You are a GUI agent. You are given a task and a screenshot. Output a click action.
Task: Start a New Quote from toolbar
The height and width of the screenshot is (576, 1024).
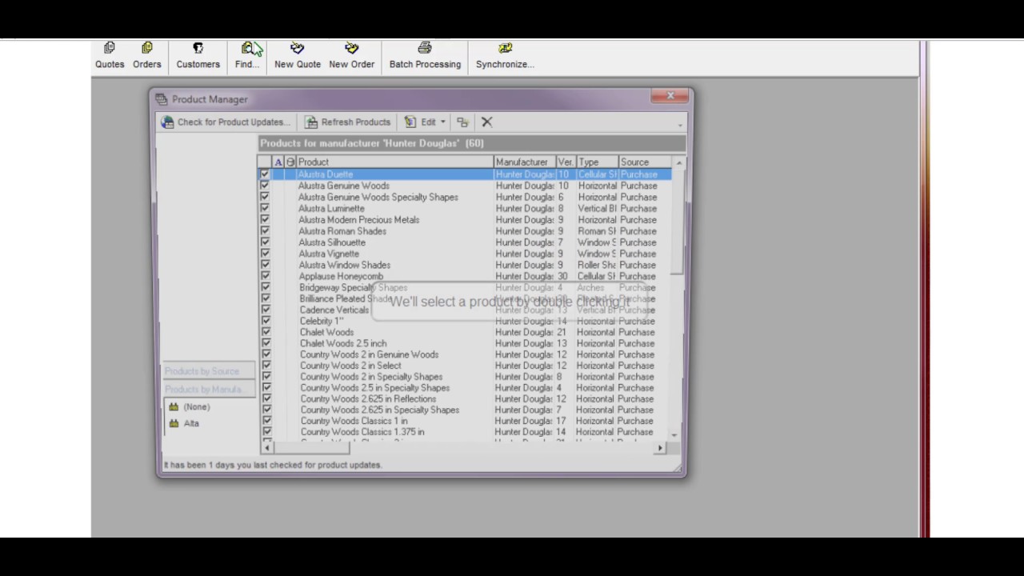(298, 56)
